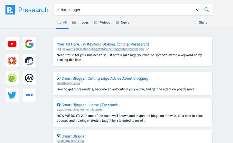
Task: Go to the News tab
Action: click(122, 23)
